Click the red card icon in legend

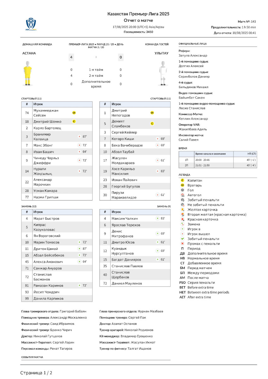pos(182,219)
